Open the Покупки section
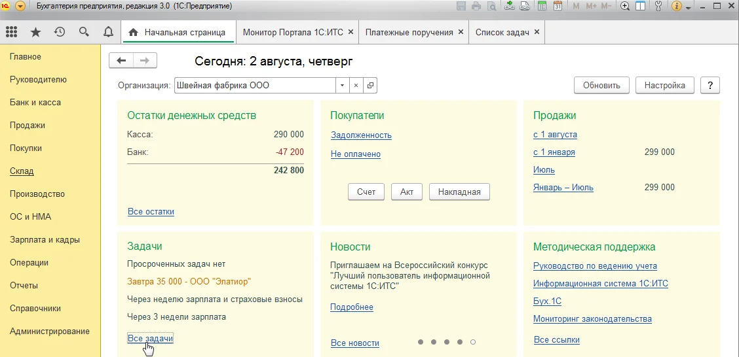 click(x=26, y=148)
